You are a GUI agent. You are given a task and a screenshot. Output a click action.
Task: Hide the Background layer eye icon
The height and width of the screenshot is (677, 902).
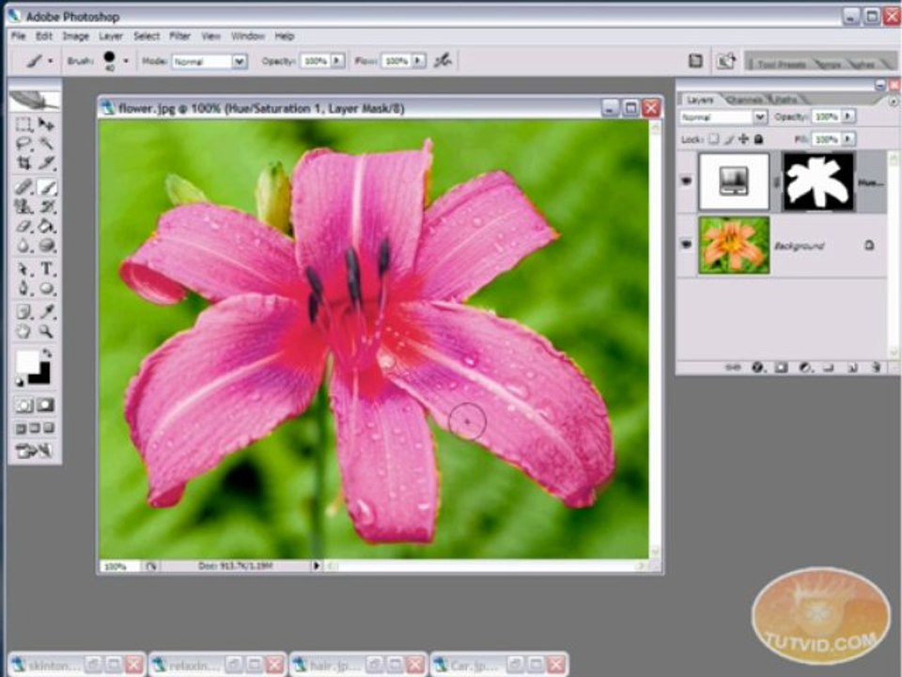click(x=686, y=244)
